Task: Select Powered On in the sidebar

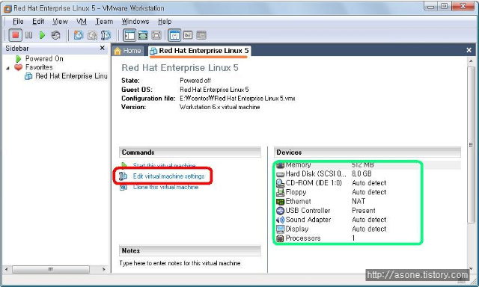Action: tap(44, 58)
